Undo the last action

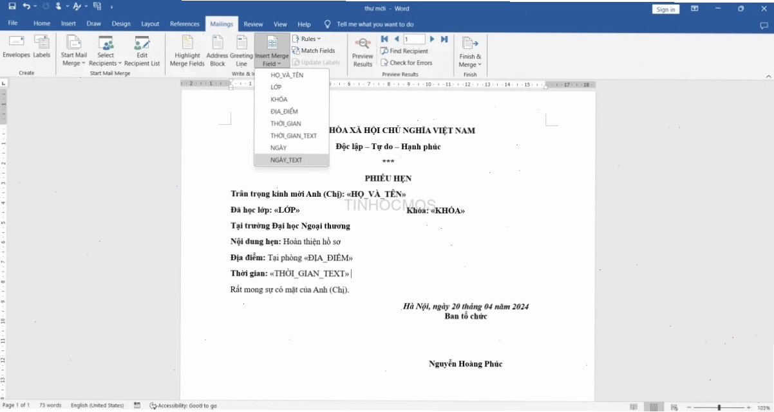(x=26, y=6)
